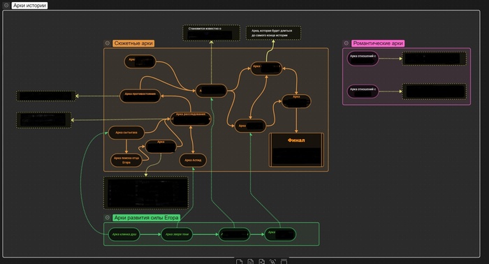Collapse the Романтические арки group
The width and height of the screenshot is (489, 264).
tap(346, 43)
